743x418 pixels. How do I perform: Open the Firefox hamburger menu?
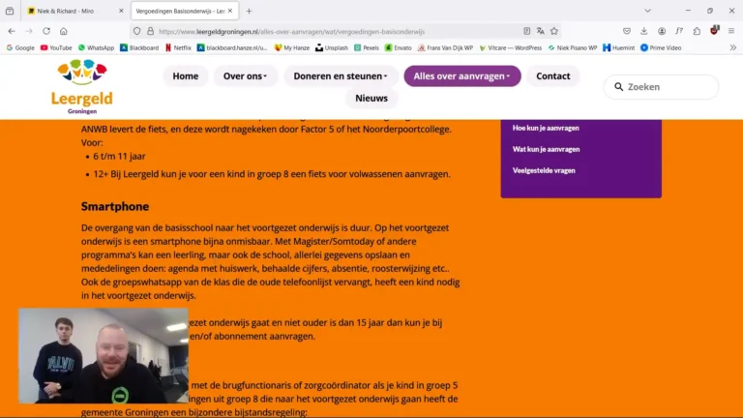tap(731, 31)
